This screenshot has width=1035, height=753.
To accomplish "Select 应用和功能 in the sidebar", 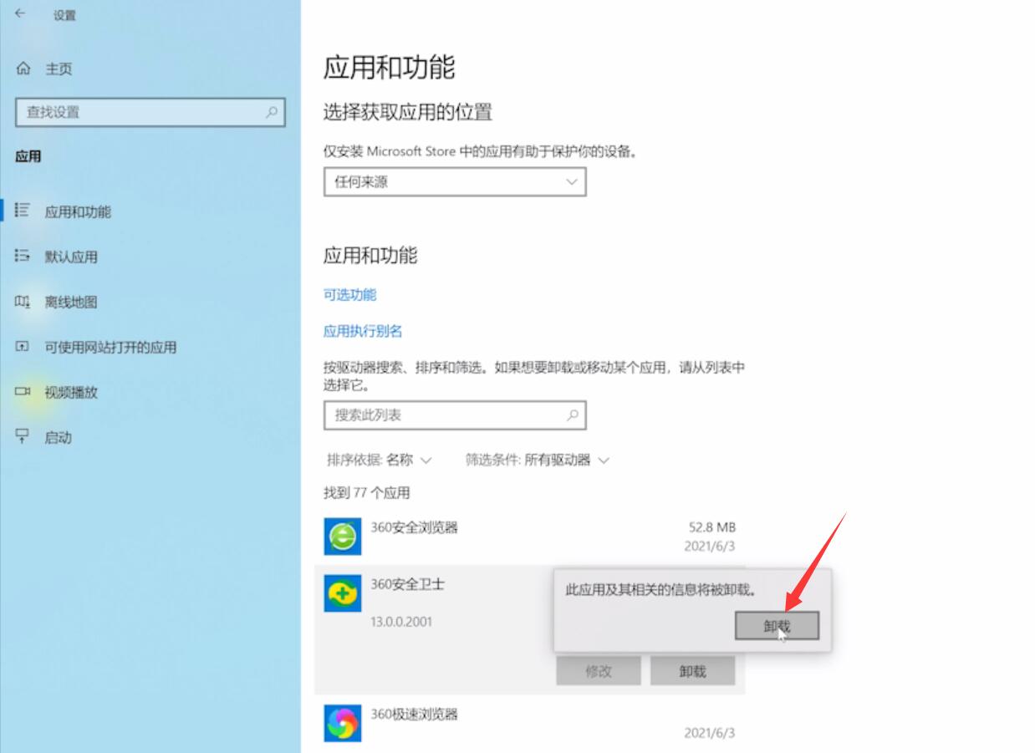I will [x=78, y=211].
